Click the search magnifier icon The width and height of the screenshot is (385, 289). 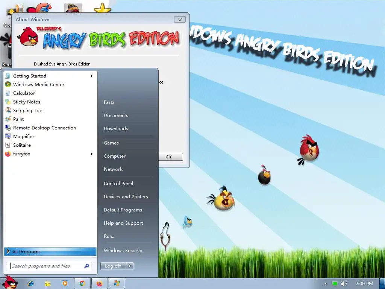click(87, 266)
